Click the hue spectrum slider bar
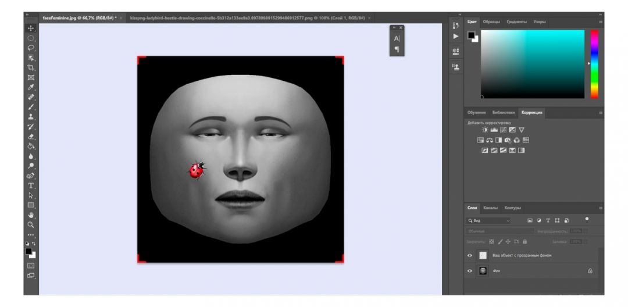The image size is (628, 307). pos(594,64)
